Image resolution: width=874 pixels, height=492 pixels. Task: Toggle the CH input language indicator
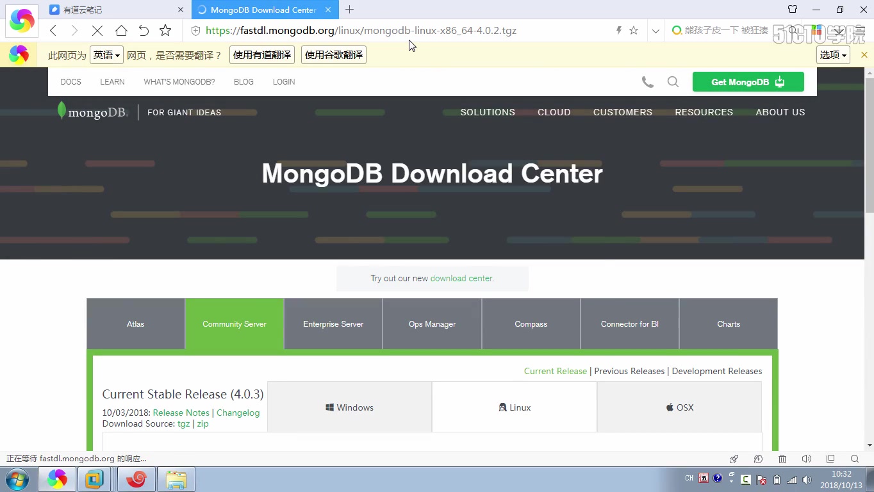[688, 479]
